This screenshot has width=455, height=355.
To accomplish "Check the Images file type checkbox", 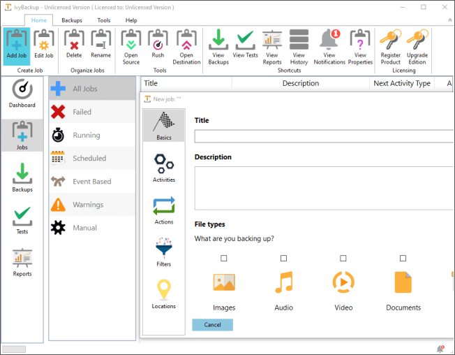I will [224, 259].
